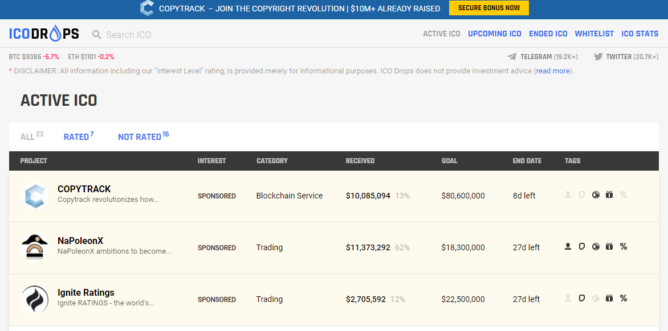
Task: Click COPYTRACK's gift bonus tag icon
Action: point(609,195)
